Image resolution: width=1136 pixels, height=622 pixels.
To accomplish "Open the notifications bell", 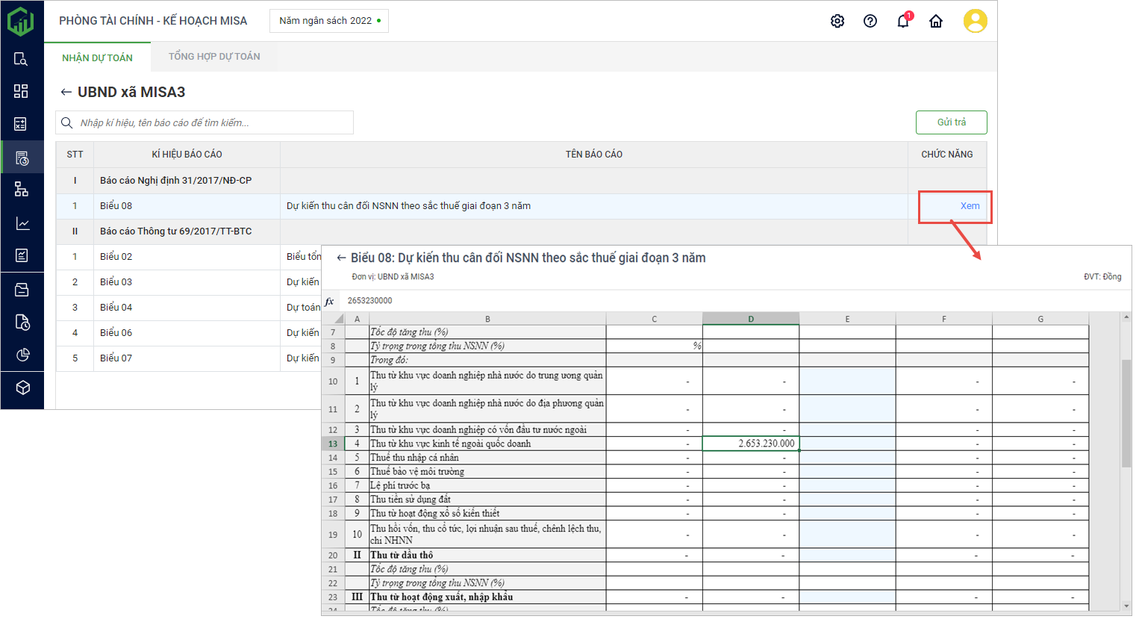I will pos(903,21).
